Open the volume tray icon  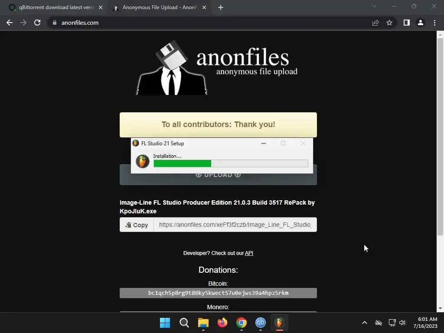[402, 323]
